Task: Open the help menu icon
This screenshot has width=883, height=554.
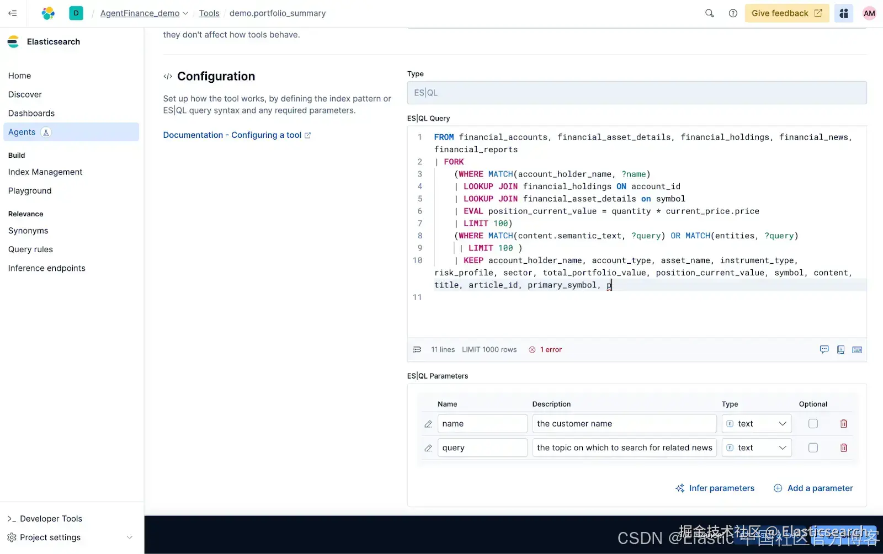Action: (732, 13)
